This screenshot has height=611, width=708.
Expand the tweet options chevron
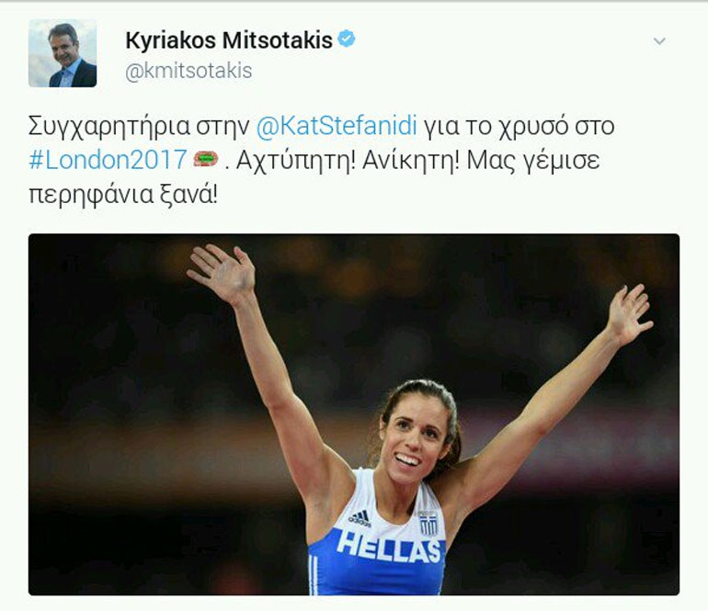(659, 41)
